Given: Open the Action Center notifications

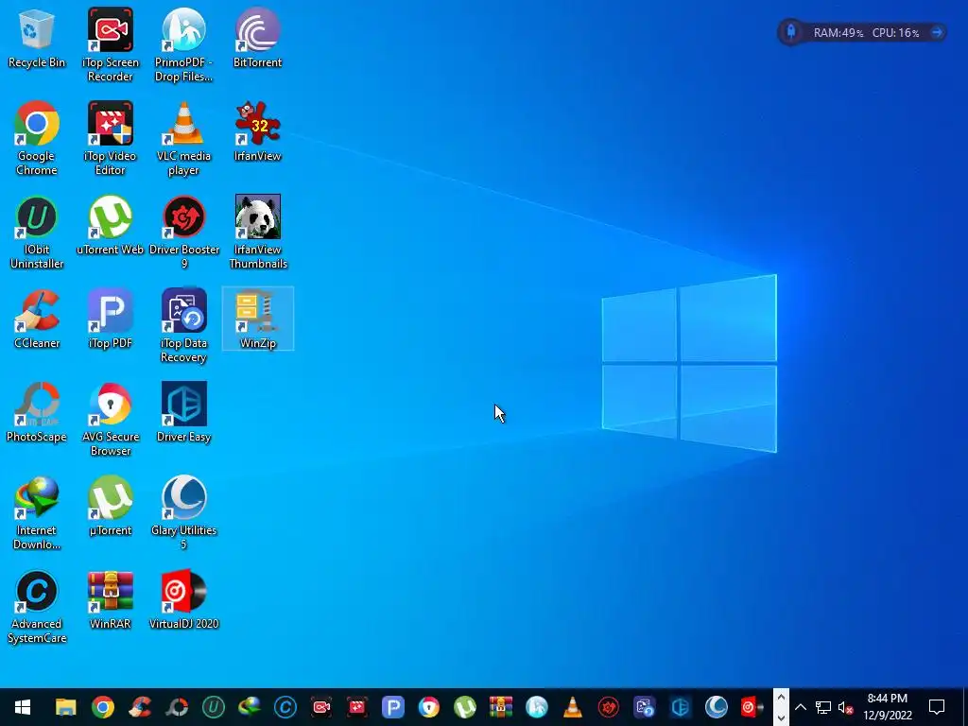Looking at the screenshot, I should (x=937, y=707).
